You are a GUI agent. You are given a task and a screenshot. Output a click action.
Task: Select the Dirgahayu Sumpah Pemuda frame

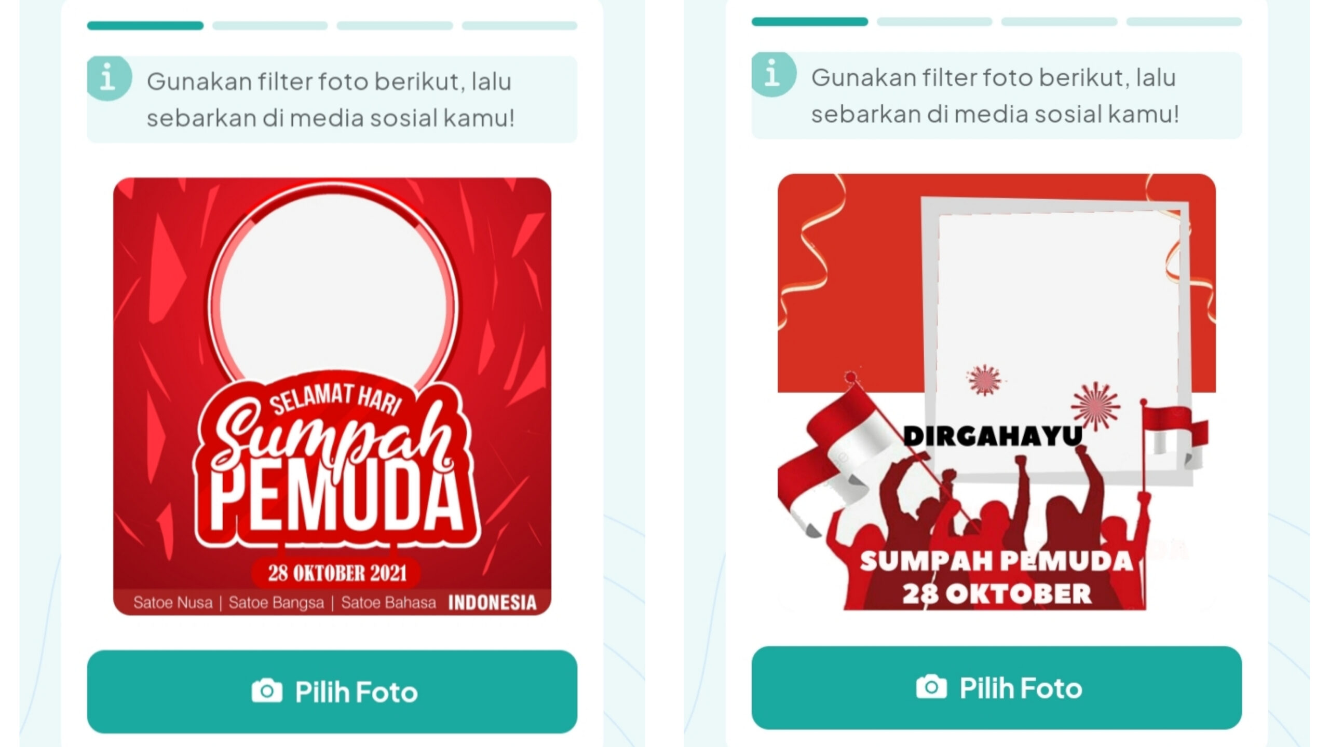997,392
